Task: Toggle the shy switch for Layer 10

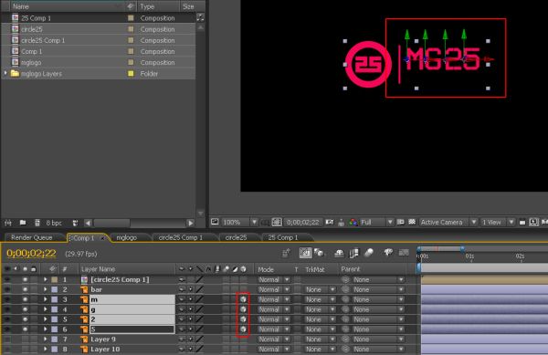Action: click(x=182, y=349)
